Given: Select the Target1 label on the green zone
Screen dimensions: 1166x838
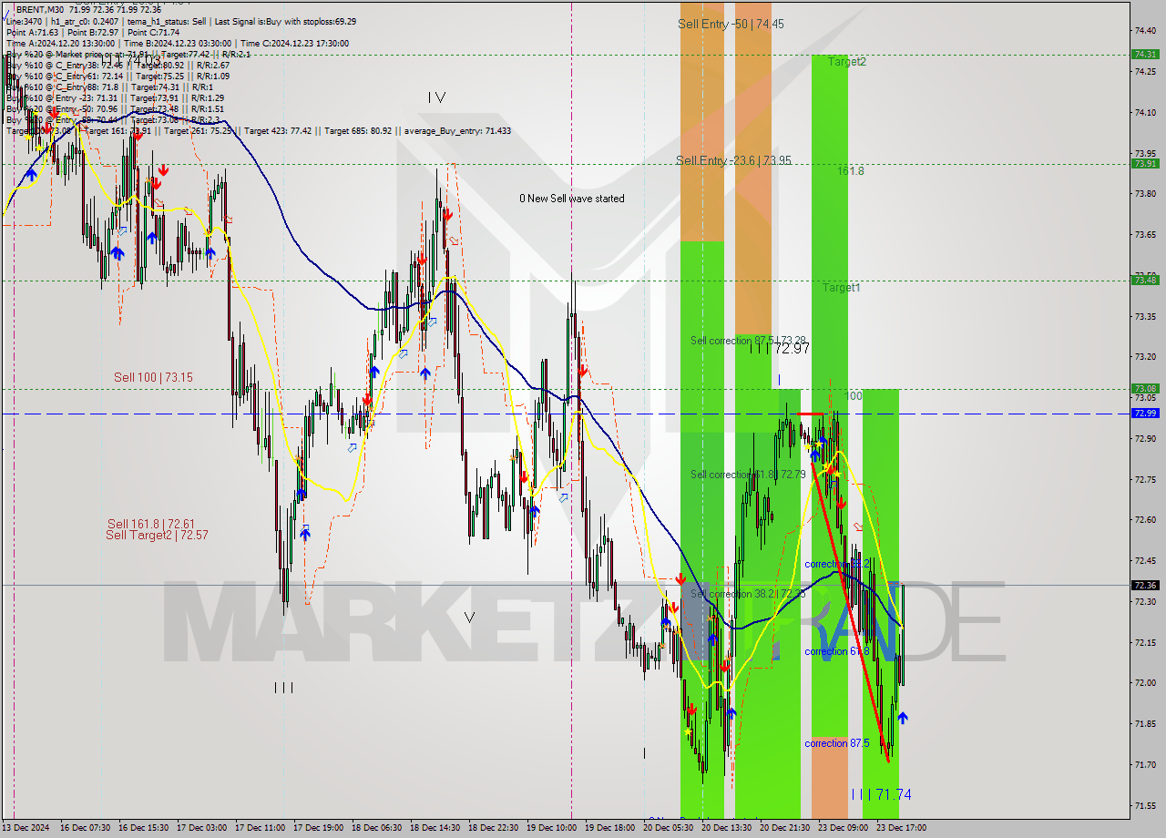Looking at the screenshot, I should 841,287.
